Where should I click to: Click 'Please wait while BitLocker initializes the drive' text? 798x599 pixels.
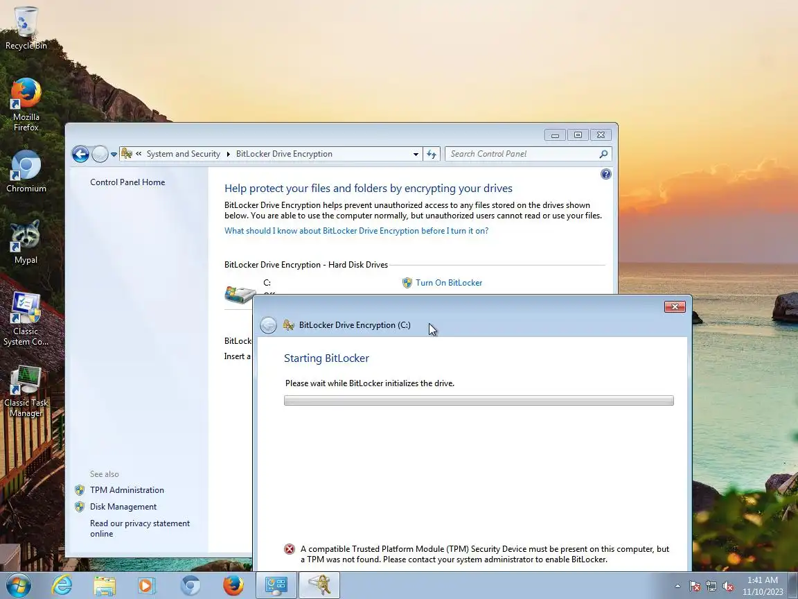[370, 383]
